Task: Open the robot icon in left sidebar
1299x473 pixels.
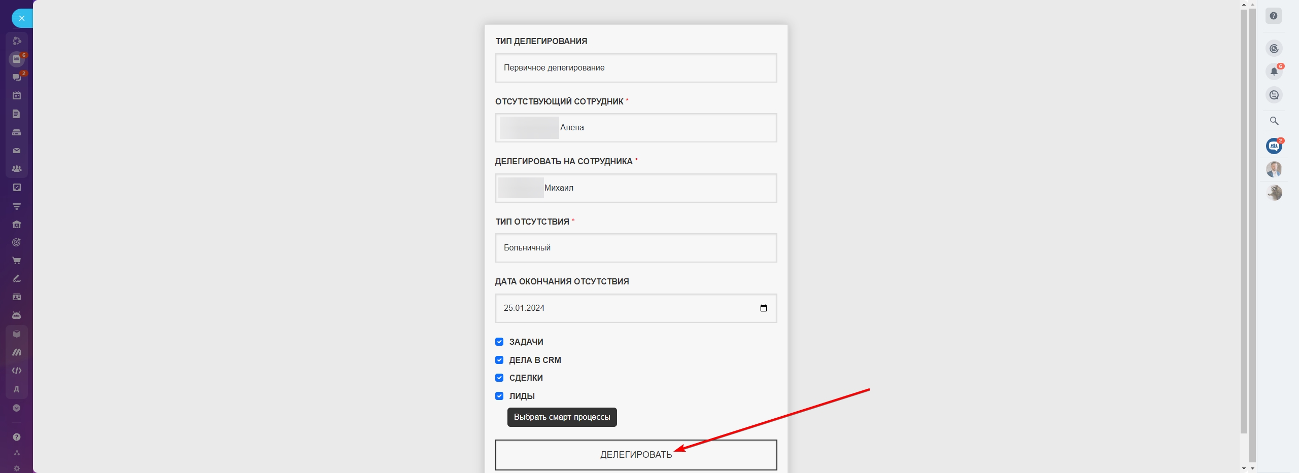Action: click(x=17, y=315)
